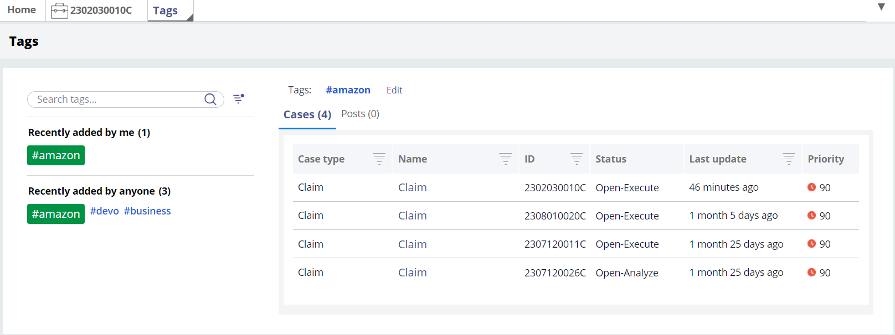Expand the tab list dropdown arrow
This screenshot has width=895, height=335.
881,7
